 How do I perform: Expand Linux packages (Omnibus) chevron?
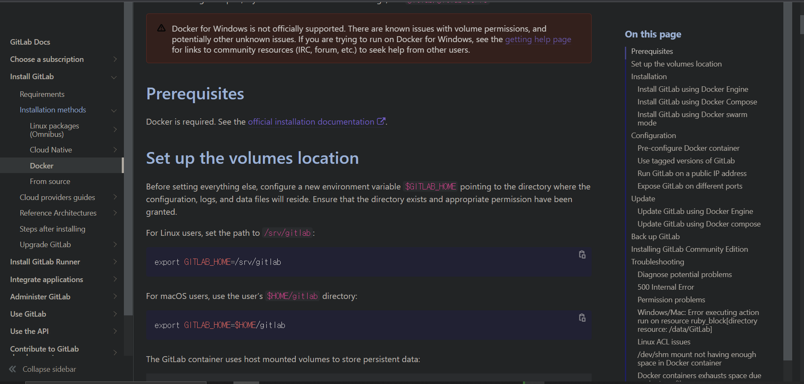[x=115, y=130]
